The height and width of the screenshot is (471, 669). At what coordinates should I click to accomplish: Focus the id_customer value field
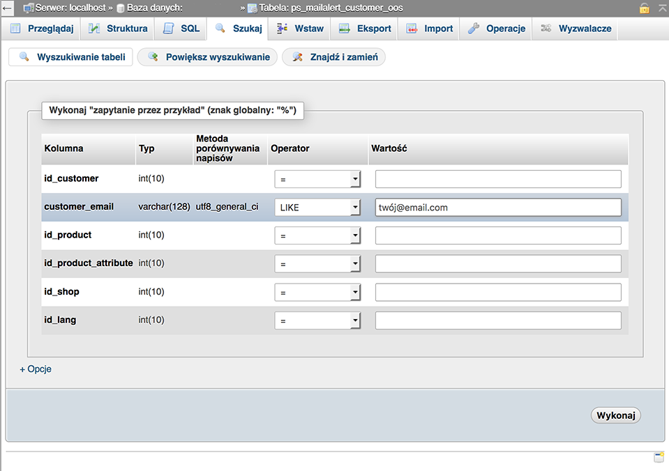498,179
